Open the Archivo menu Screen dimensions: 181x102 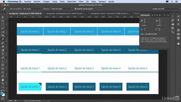pyautogui.click(x=28, y=1)
